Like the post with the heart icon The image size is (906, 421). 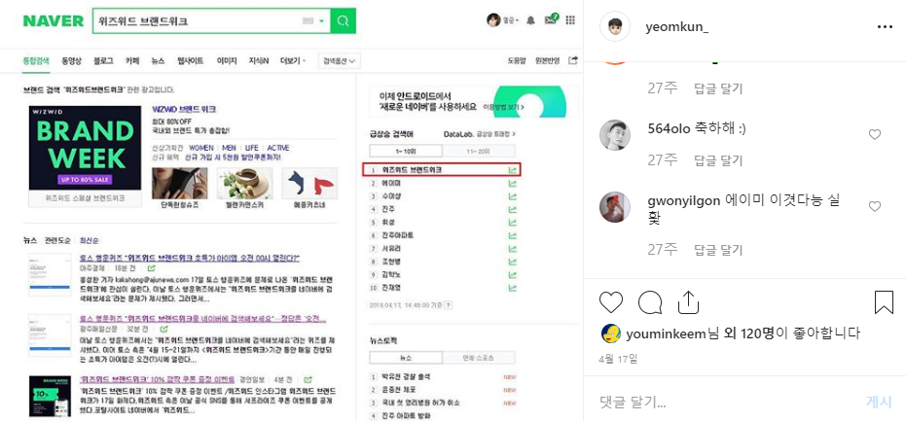[611, 302]
